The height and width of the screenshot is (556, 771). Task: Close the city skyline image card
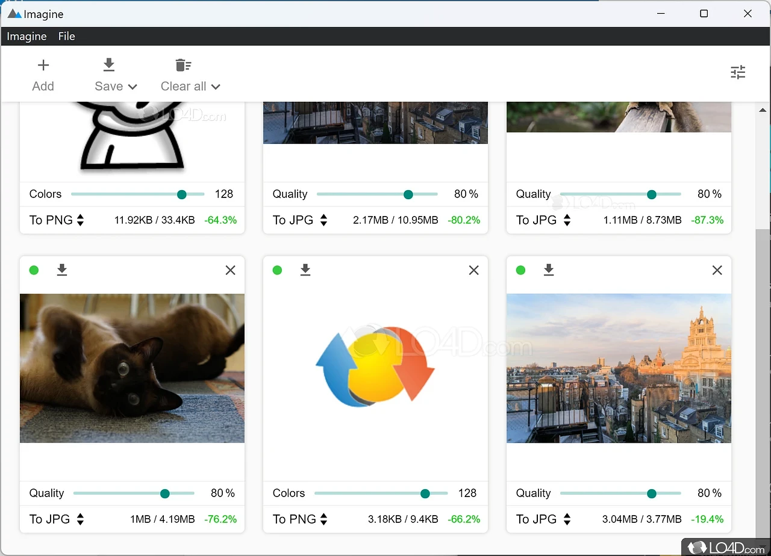click(x=717, y=270)
